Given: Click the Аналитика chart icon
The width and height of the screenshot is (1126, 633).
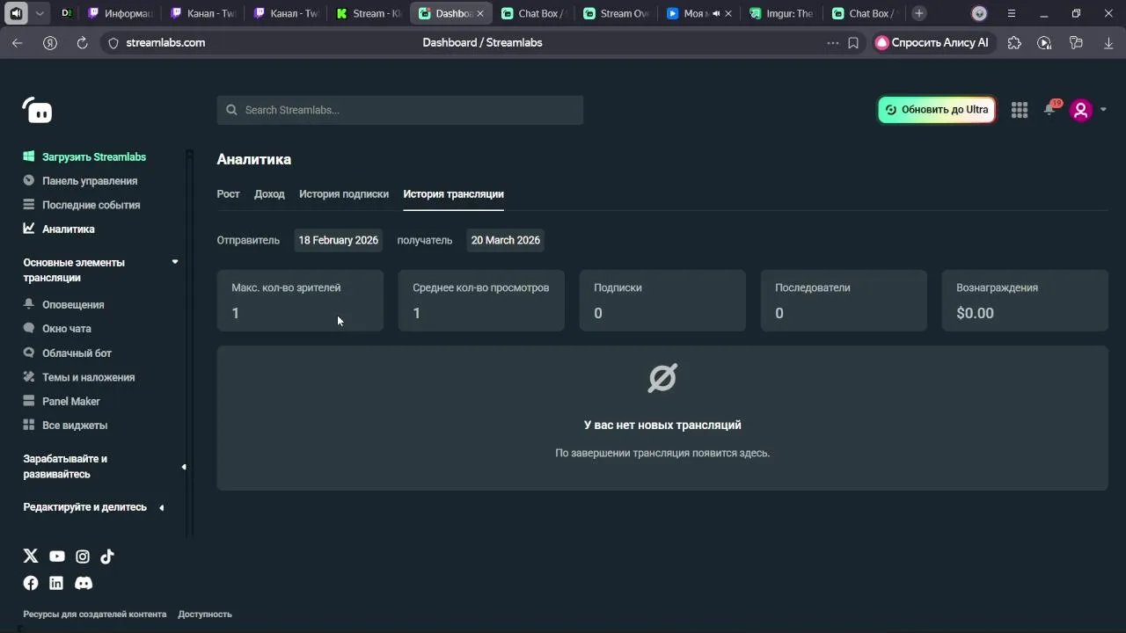Looking at the screenshot, I should [x=29, y=229].
